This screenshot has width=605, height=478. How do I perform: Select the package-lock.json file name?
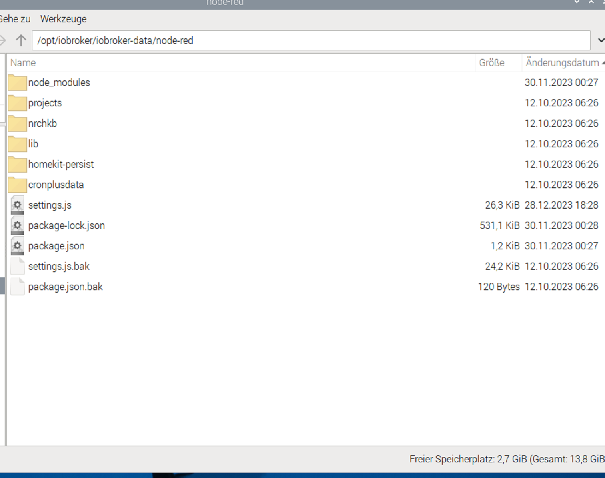66,225
